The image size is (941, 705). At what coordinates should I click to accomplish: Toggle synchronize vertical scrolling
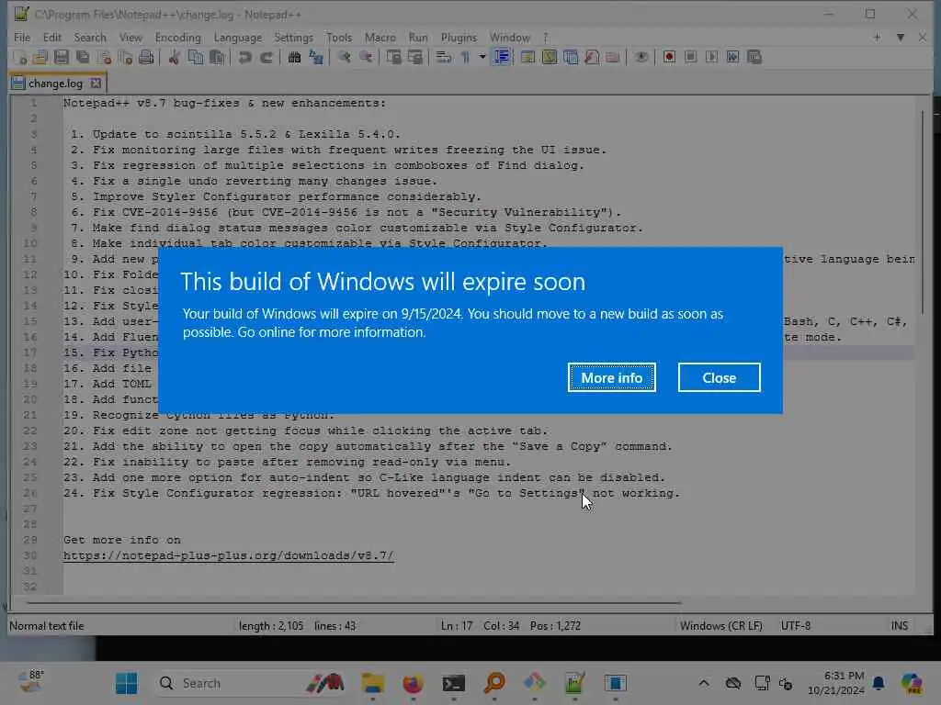[x=393, y=58]
